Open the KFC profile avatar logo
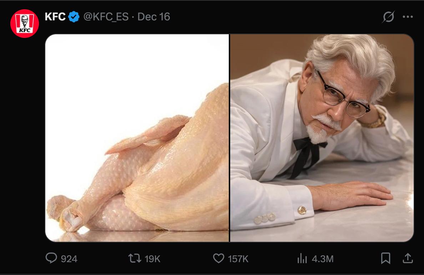This screenshot has height=275, width=424. [25, 24]
